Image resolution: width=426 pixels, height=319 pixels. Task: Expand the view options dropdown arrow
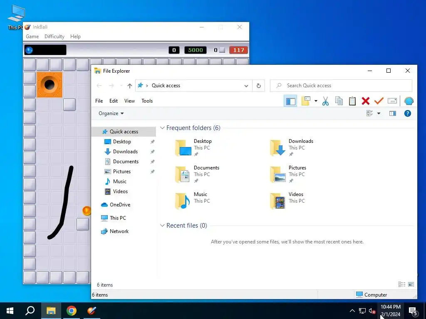[379, 113]
